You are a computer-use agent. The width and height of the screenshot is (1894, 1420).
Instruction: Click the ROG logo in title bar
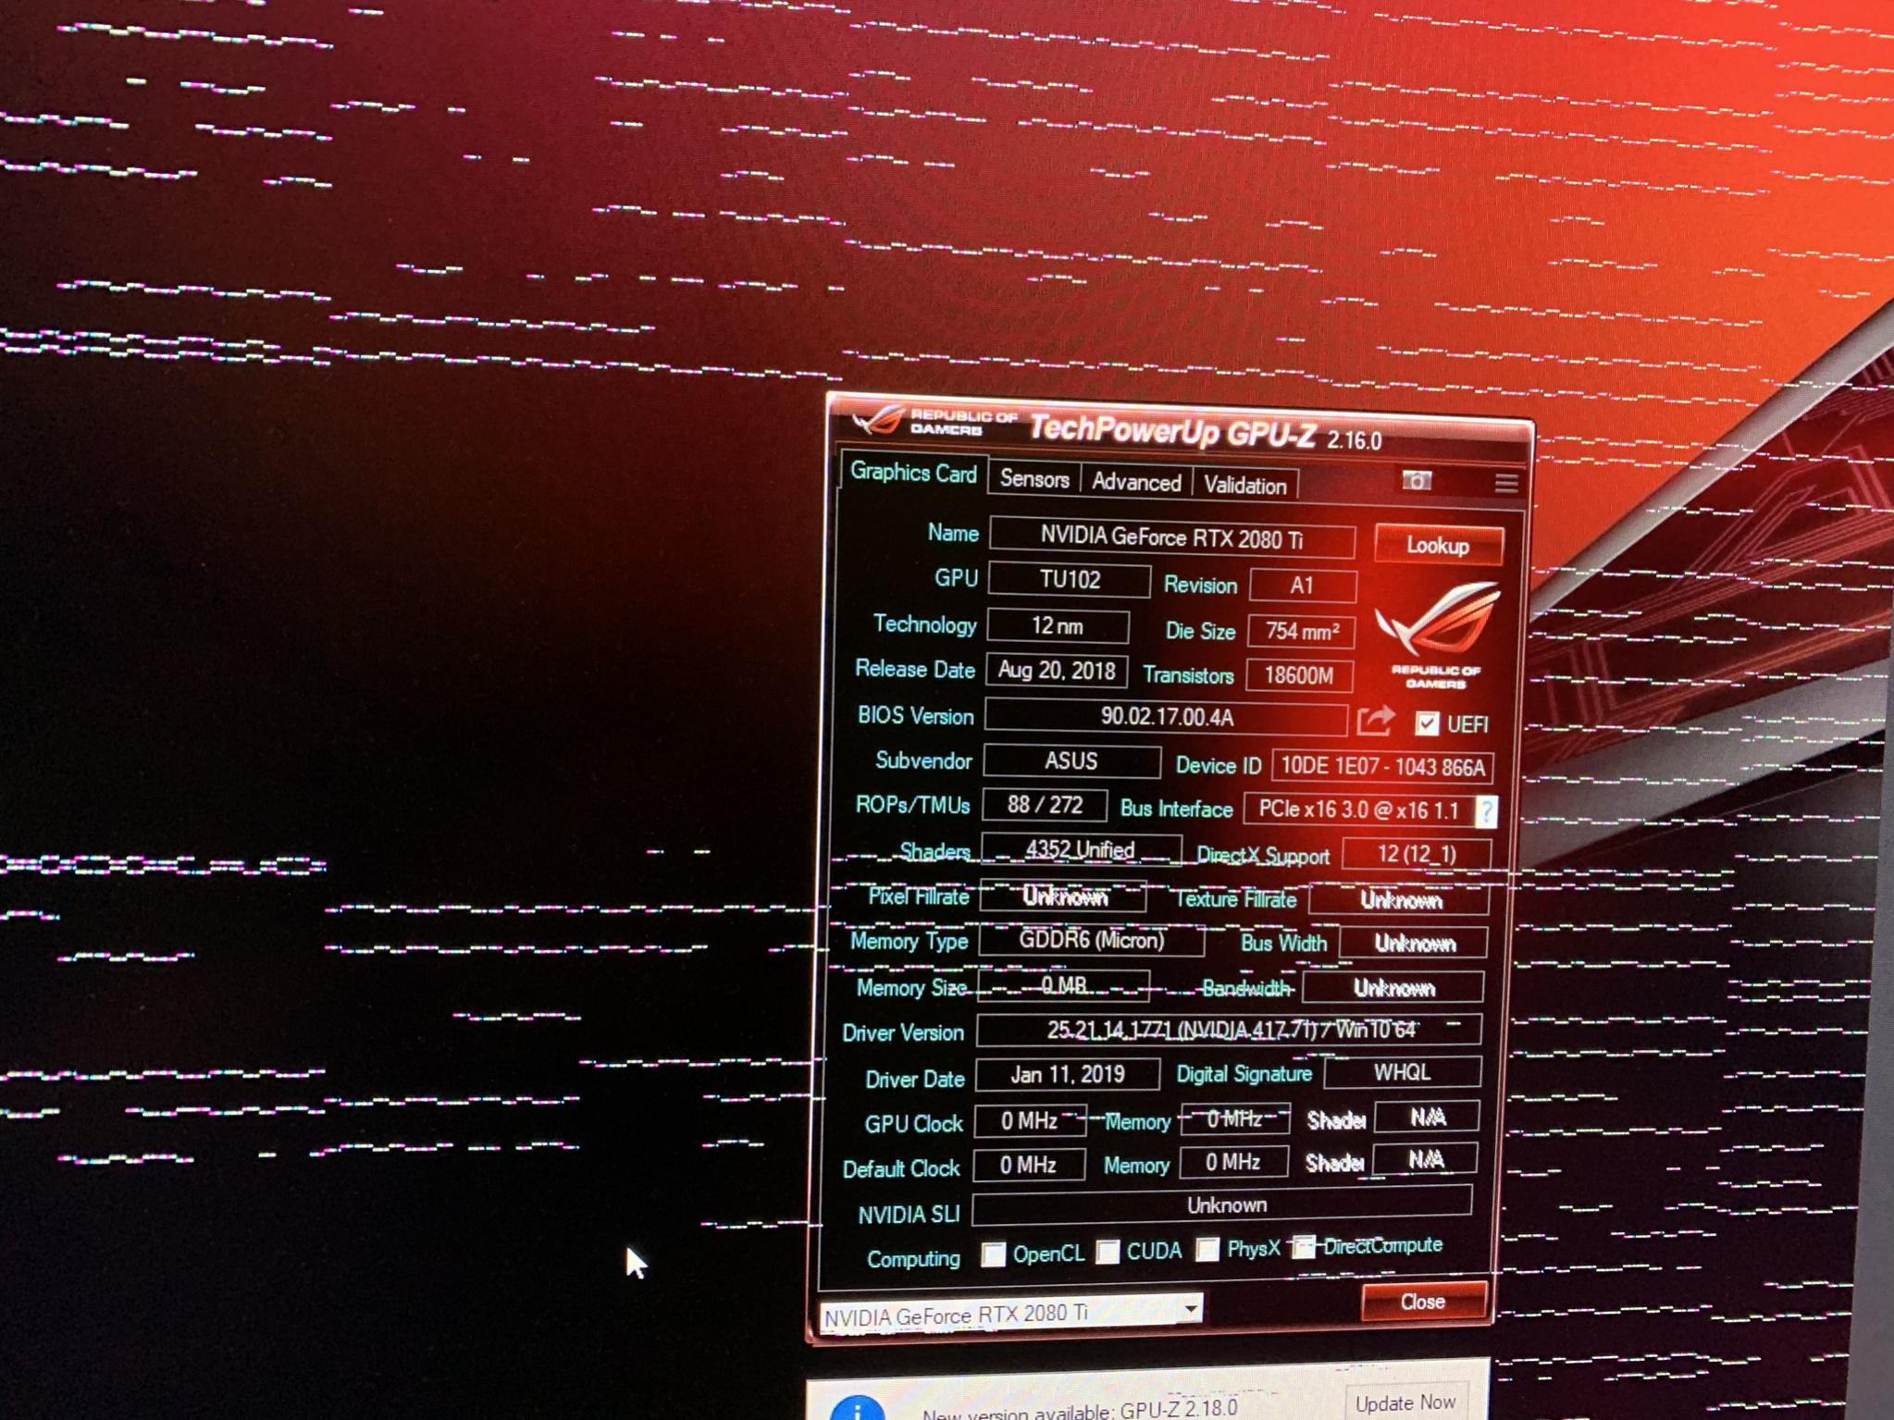tap(878, 420)
